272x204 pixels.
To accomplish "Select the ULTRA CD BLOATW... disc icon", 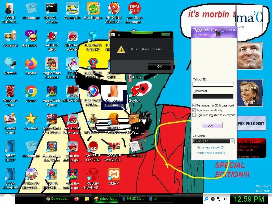I will pos(31,178).
